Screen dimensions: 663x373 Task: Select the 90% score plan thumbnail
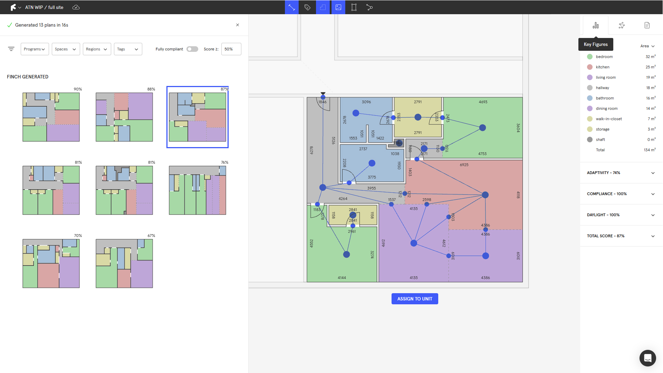pyautogui.click(x=51, y=117)
